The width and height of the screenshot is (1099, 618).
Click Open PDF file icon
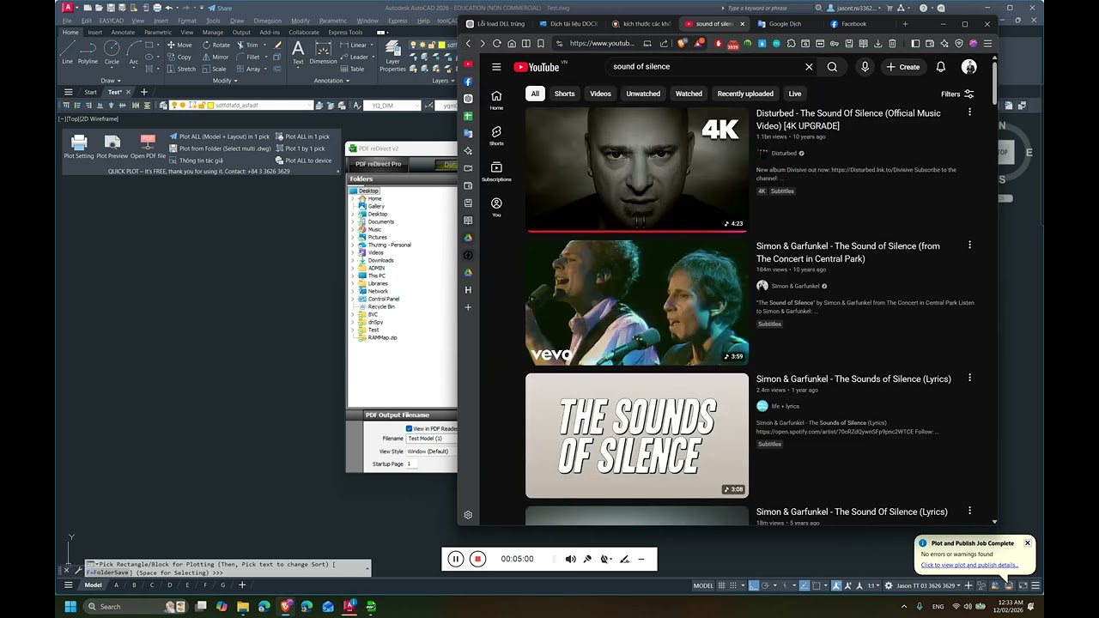148,147
